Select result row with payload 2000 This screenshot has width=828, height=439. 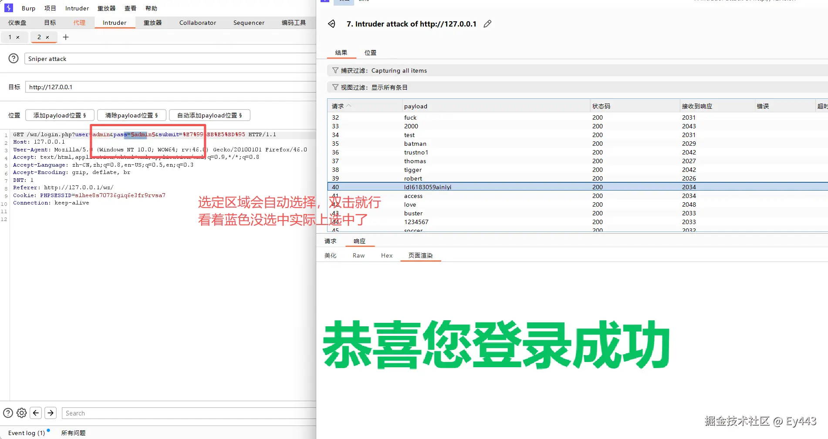578,126
